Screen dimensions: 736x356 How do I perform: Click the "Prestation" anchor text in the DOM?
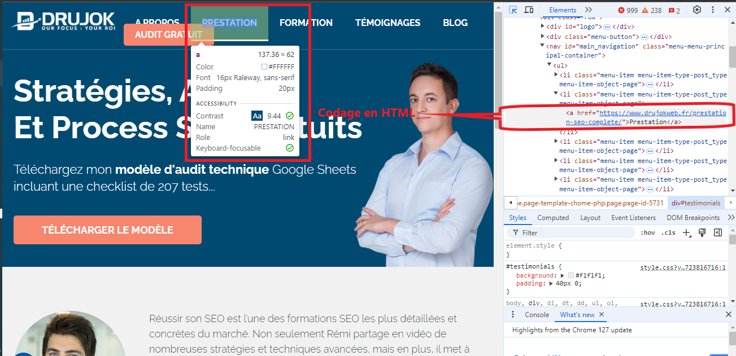click(x=648, y=121)
